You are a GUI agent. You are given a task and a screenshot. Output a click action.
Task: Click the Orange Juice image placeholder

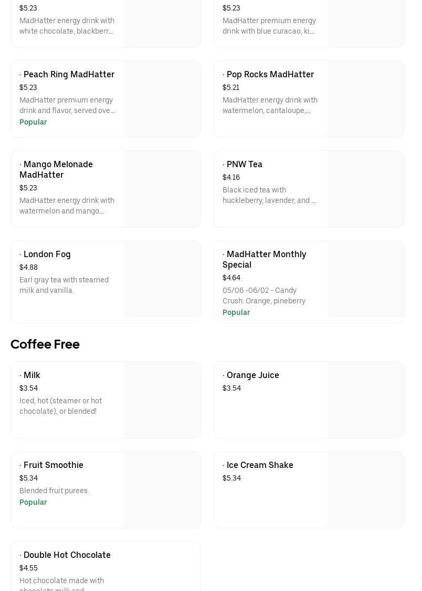[x=365, y=400]
